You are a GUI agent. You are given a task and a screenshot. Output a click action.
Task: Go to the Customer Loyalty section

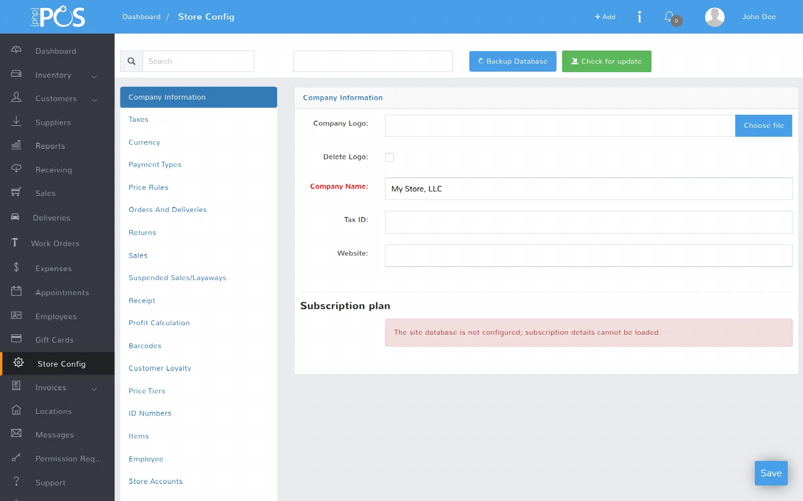tap(160, 368)
